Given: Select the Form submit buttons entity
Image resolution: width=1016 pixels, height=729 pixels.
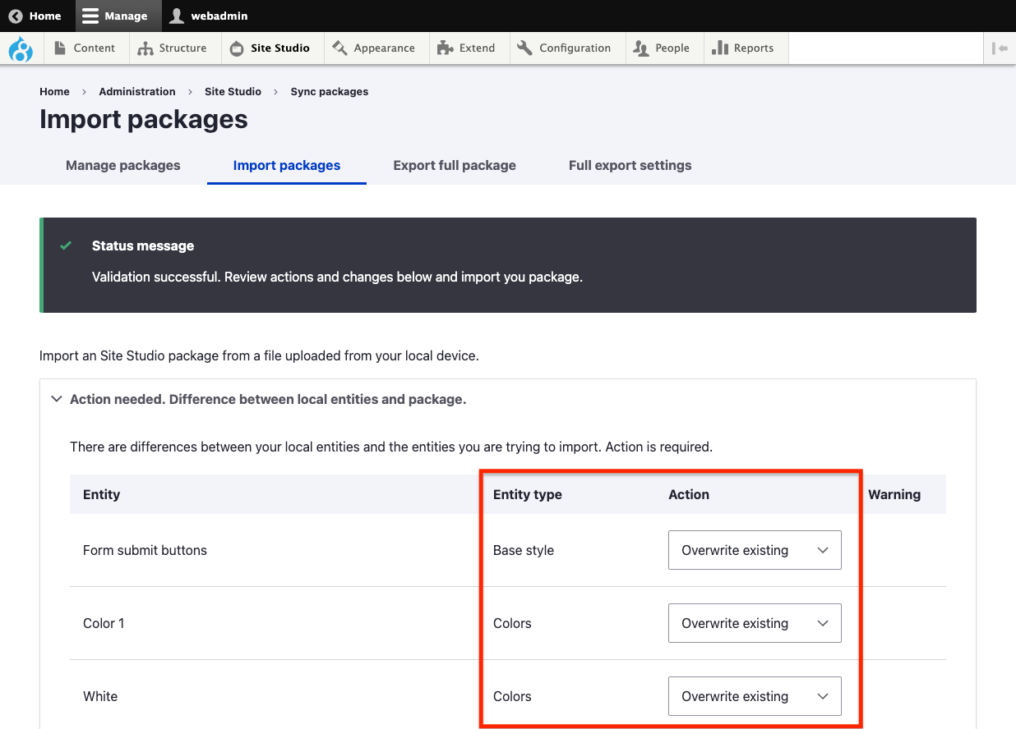Looking at the screenshot, I should pyautogui.click(x=145, y=550).
